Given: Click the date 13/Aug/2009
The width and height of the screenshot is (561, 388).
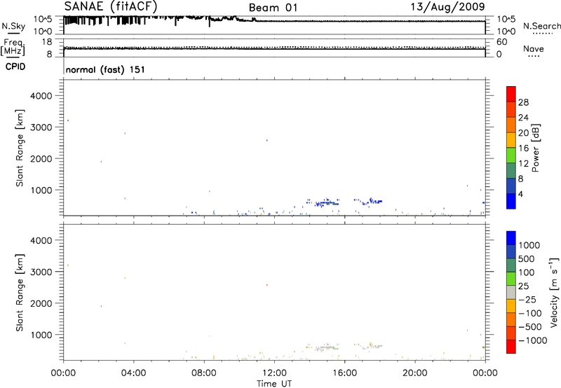Looking at the screenshot, I should (447, 6).
